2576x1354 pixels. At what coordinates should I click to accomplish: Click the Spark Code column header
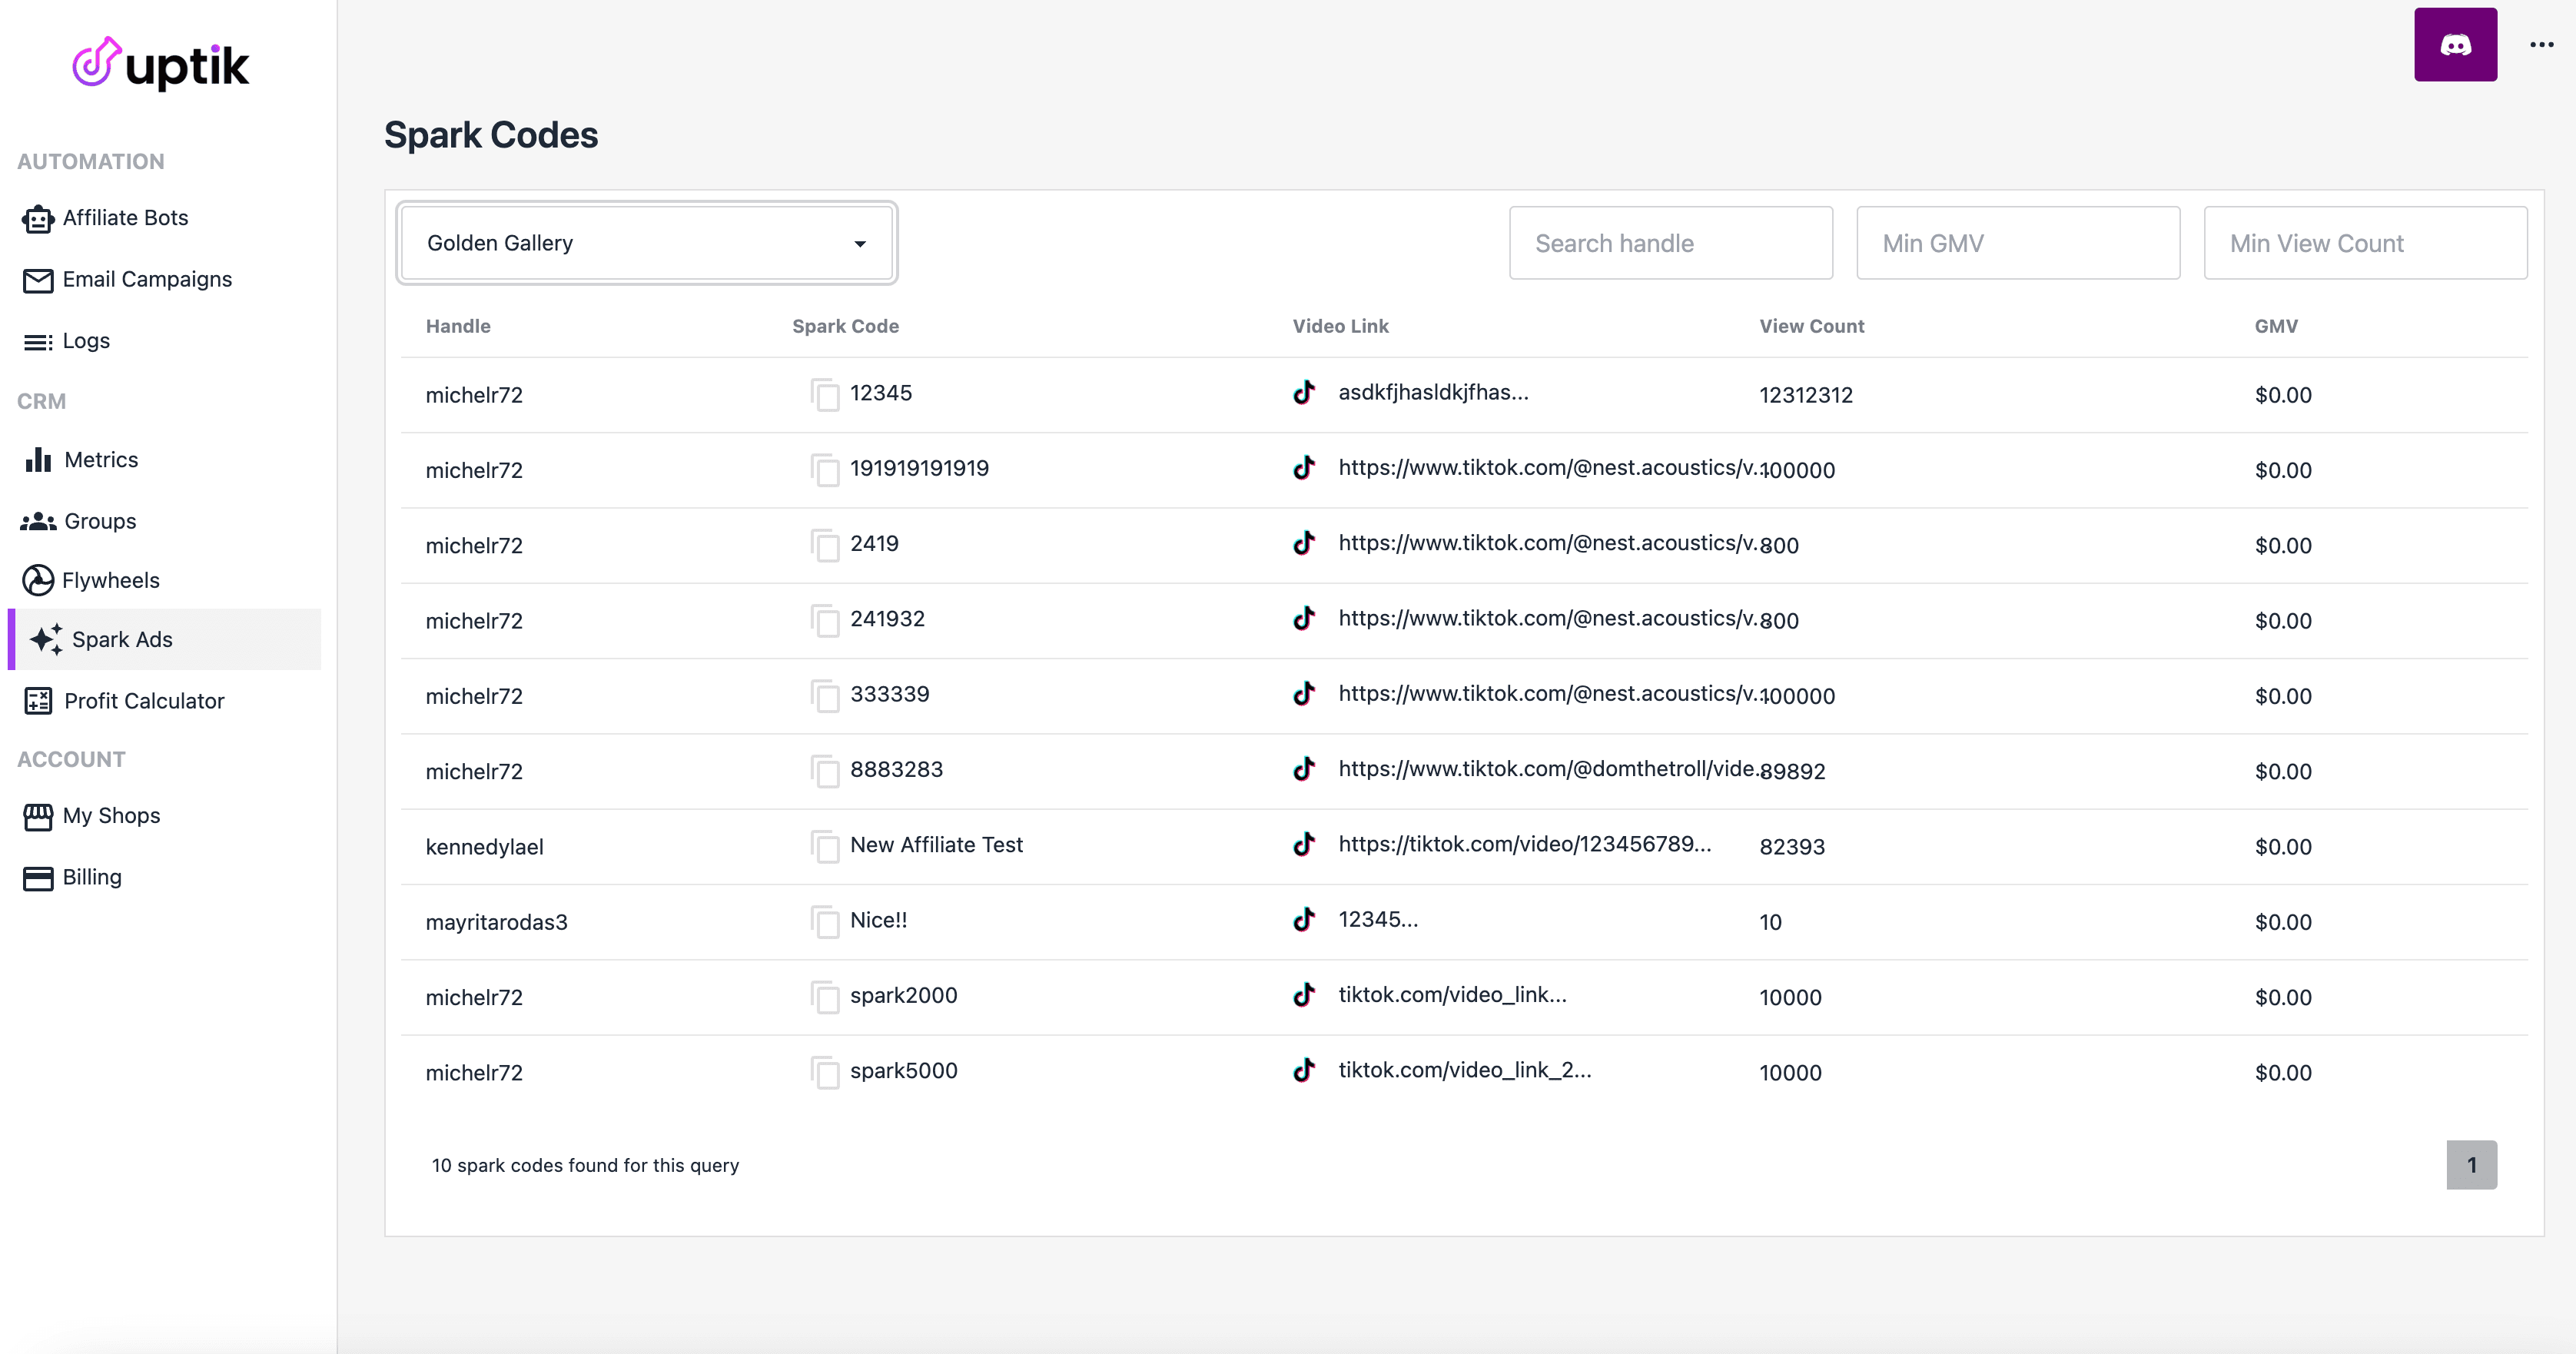tap(845, 326)
